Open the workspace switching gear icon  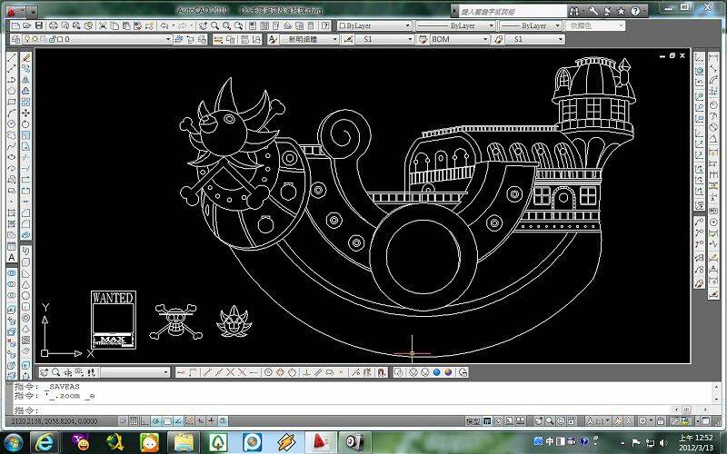[642, 421]
